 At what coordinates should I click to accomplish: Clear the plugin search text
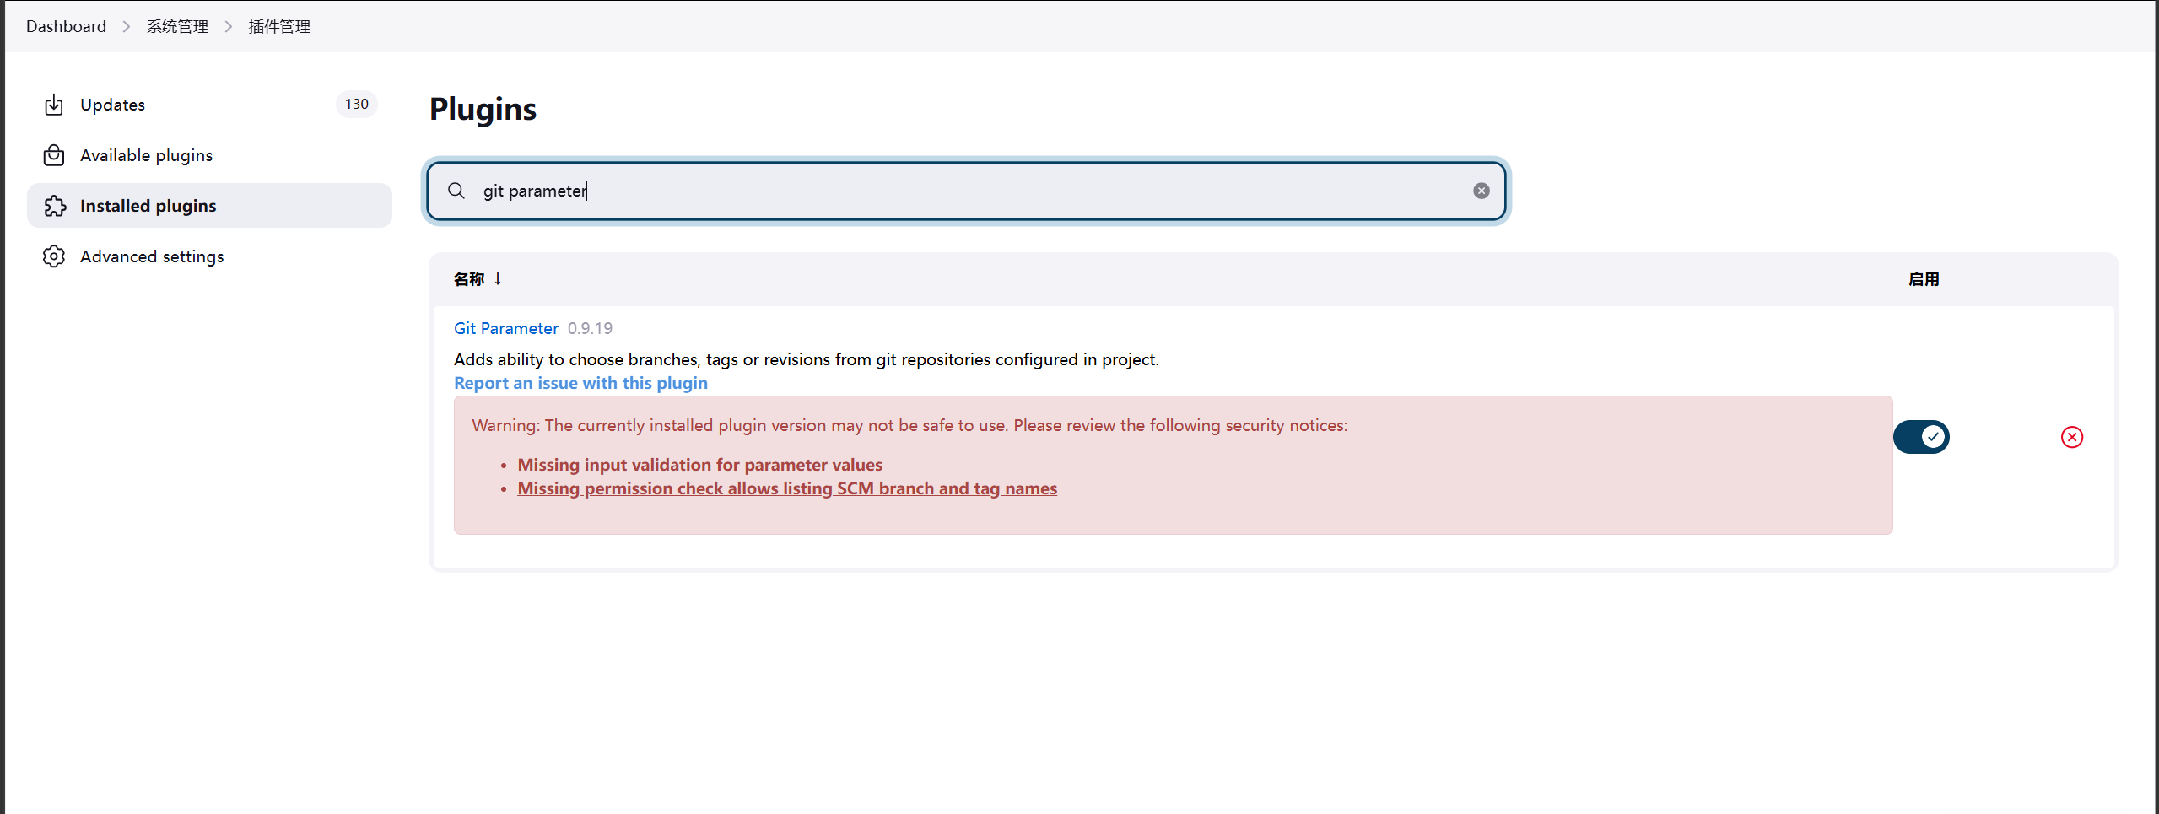1481,191
